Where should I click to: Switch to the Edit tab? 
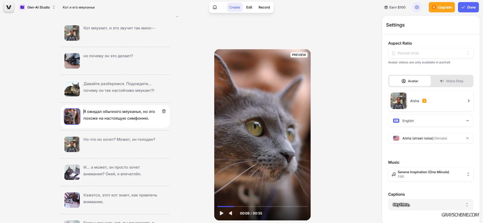[x=249, y=7]
